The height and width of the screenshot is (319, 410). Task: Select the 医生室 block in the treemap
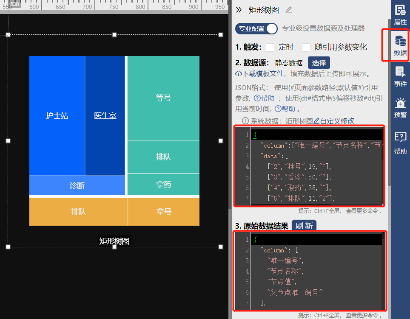point(105,115)
